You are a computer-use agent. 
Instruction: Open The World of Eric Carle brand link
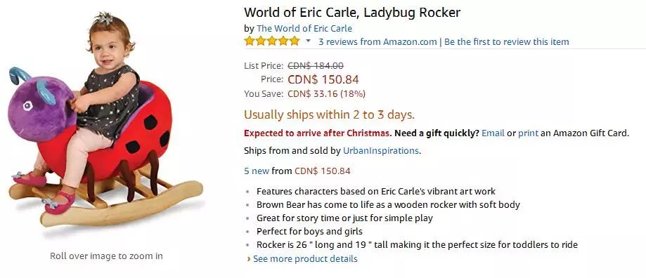304,28
